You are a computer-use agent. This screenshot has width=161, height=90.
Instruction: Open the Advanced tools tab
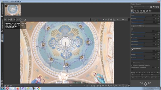pyautogui.click(x=141, y=11)
